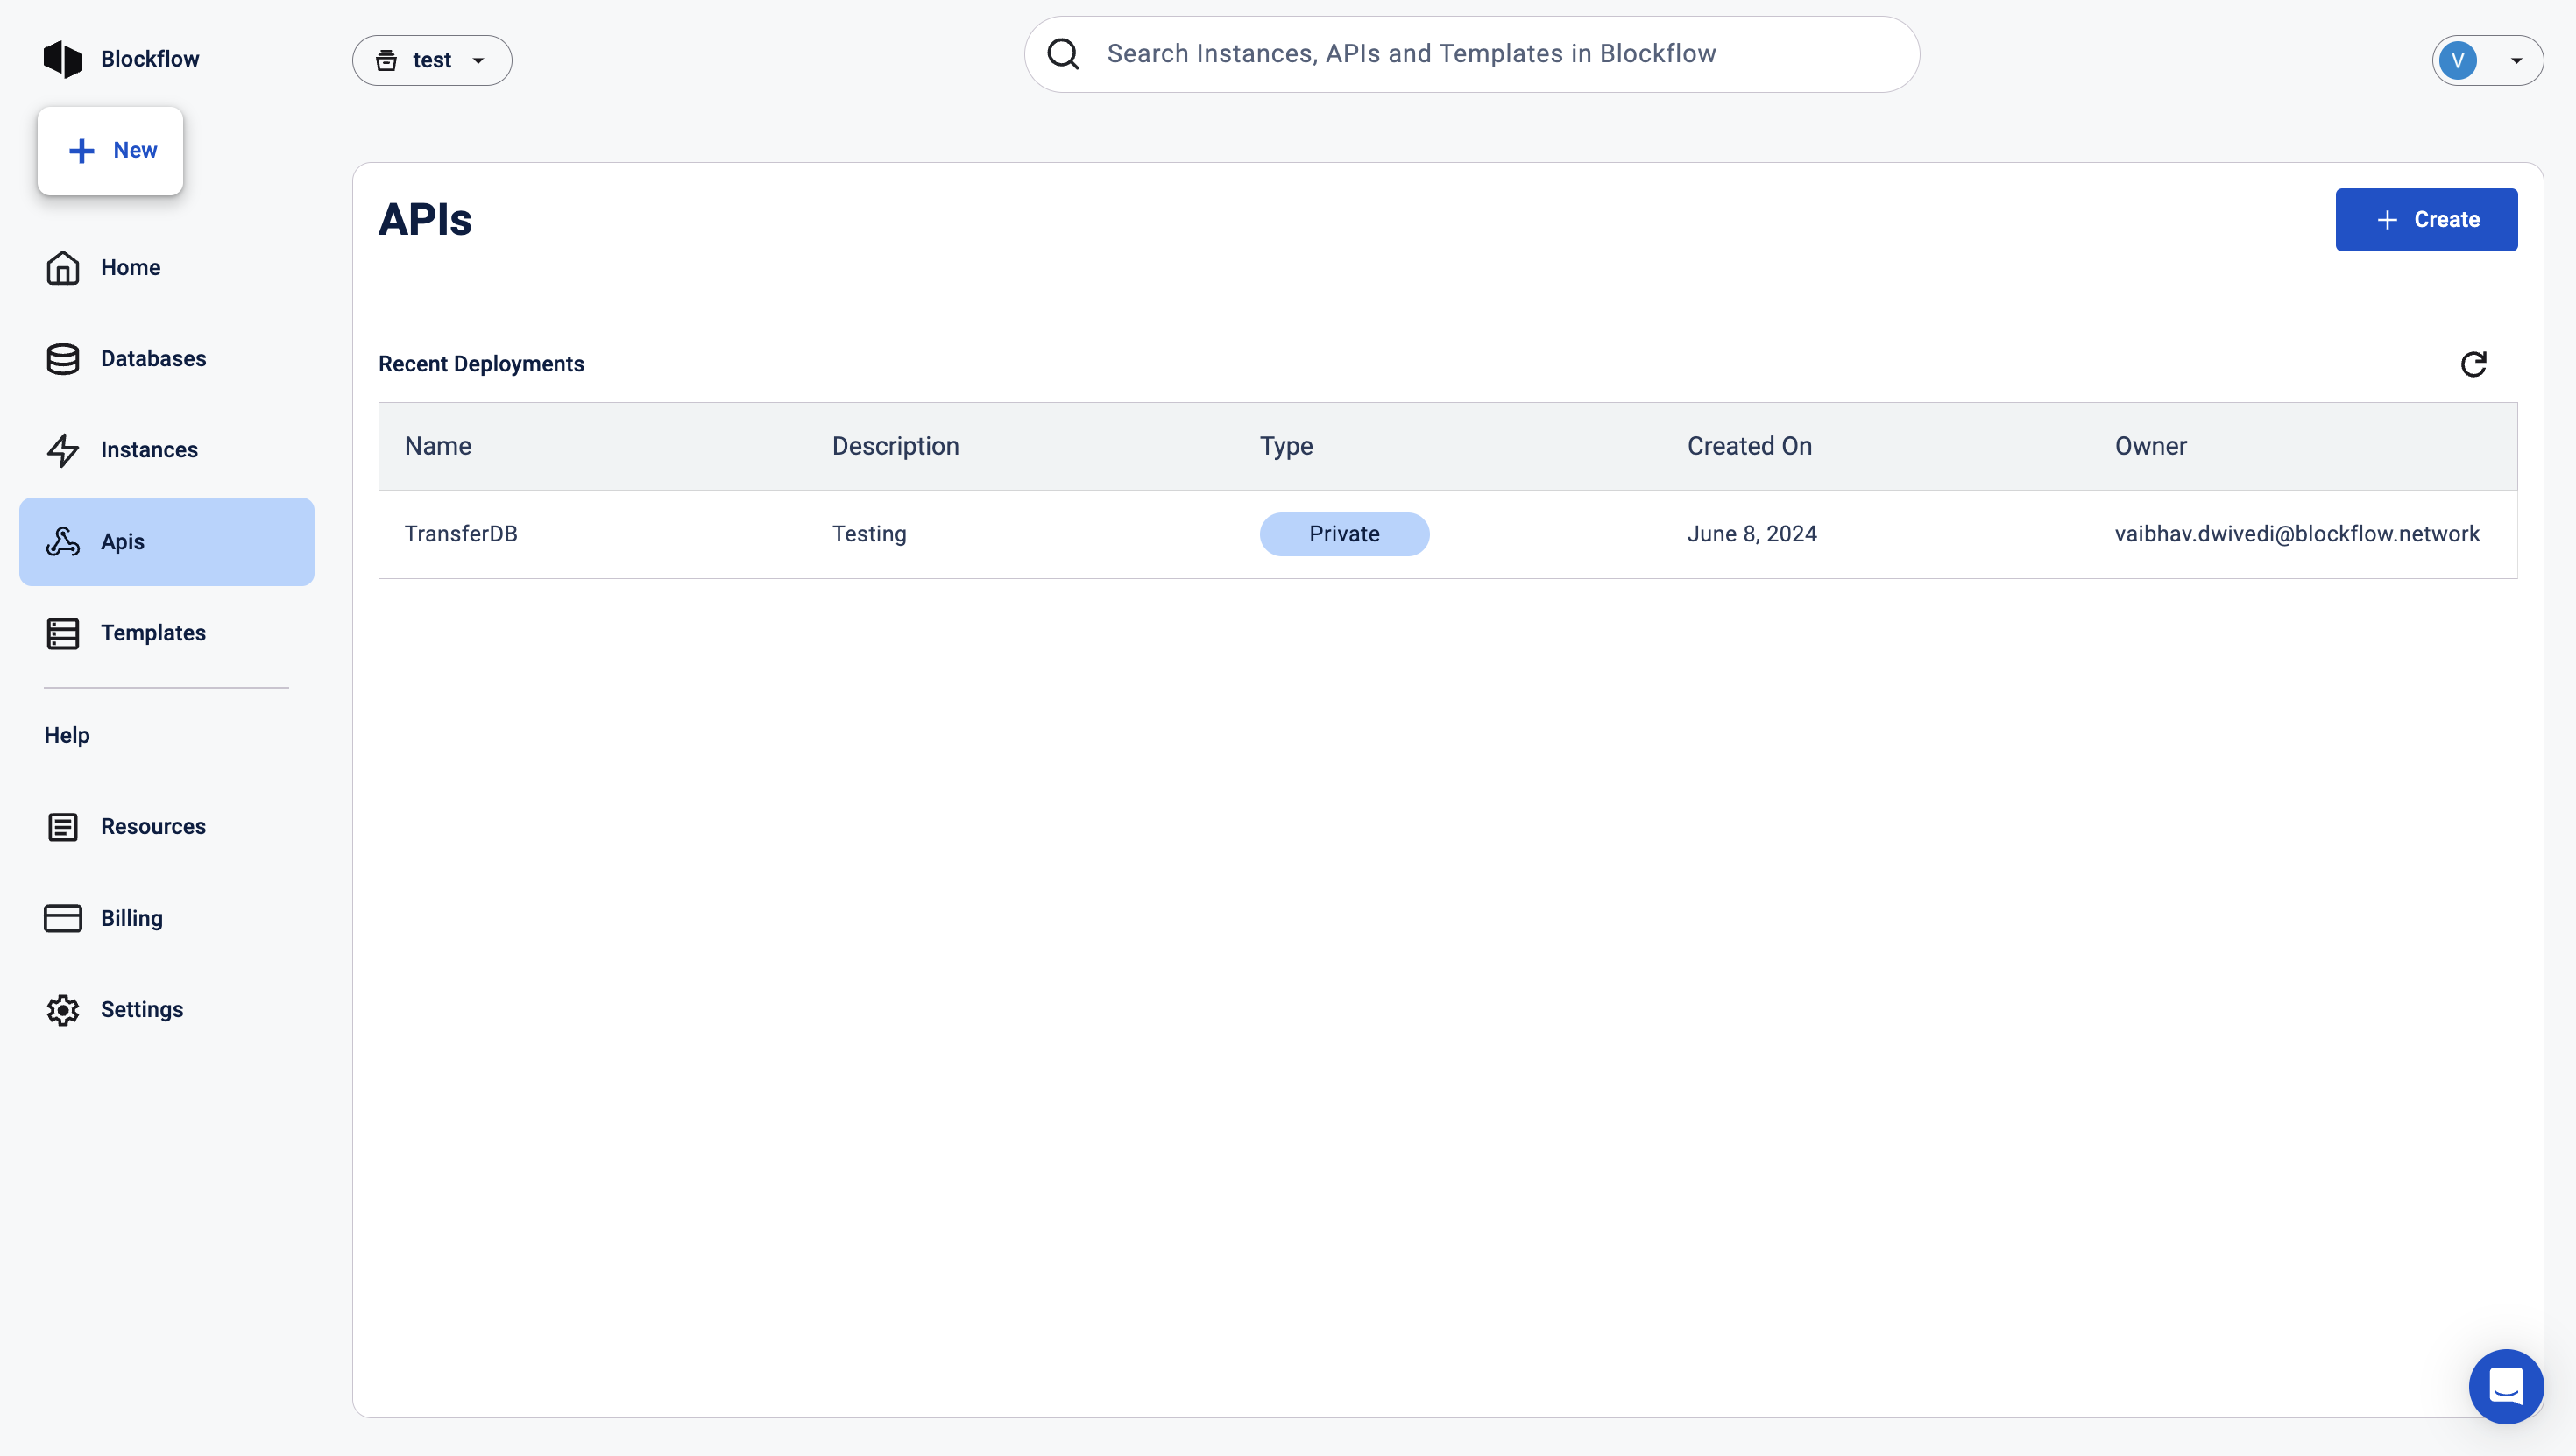Open Resources help page
The height and width of the screenshot is (1456, 2576).
(x=152, y=826)
